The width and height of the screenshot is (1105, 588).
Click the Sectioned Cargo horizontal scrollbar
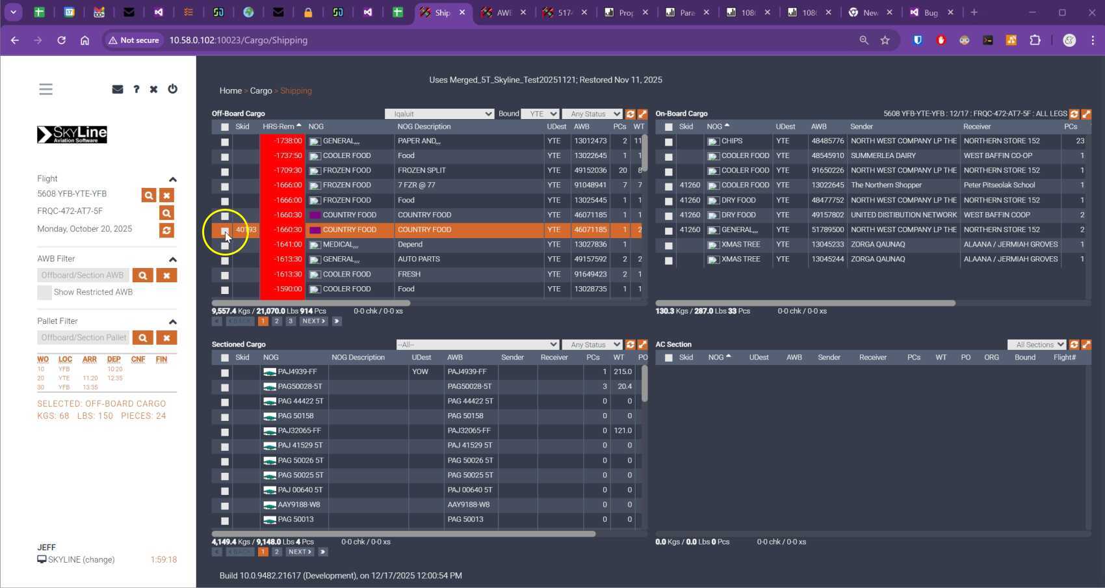coord(404,534)
